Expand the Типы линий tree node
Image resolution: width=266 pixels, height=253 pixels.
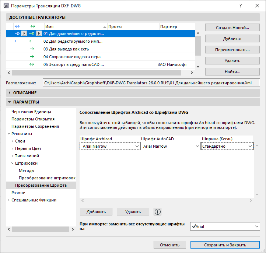point(13,156)
